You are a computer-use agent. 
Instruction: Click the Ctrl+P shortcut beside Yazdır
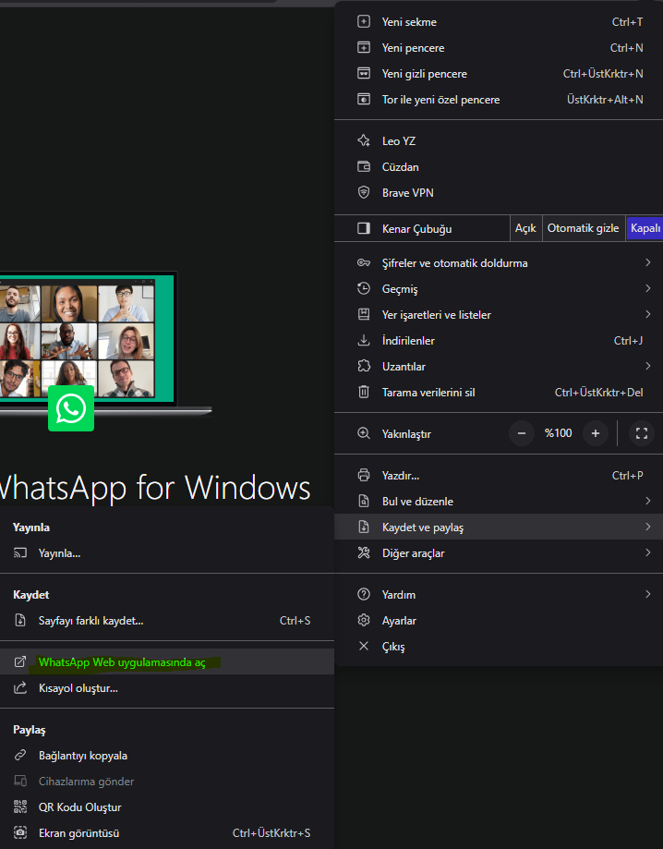[x=627, y=476]
